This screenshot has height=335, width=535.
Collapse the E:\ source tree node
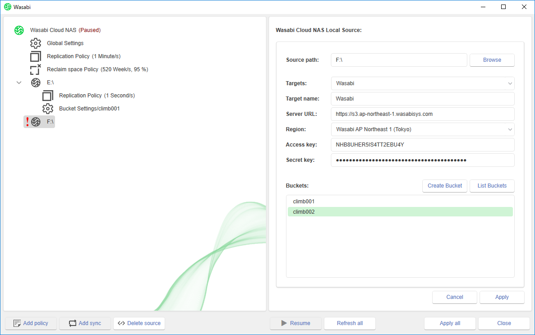pos(19,83)
